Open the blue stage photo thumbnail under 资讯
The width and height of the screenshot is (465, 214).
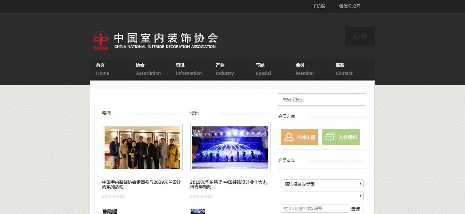(230, 147)
